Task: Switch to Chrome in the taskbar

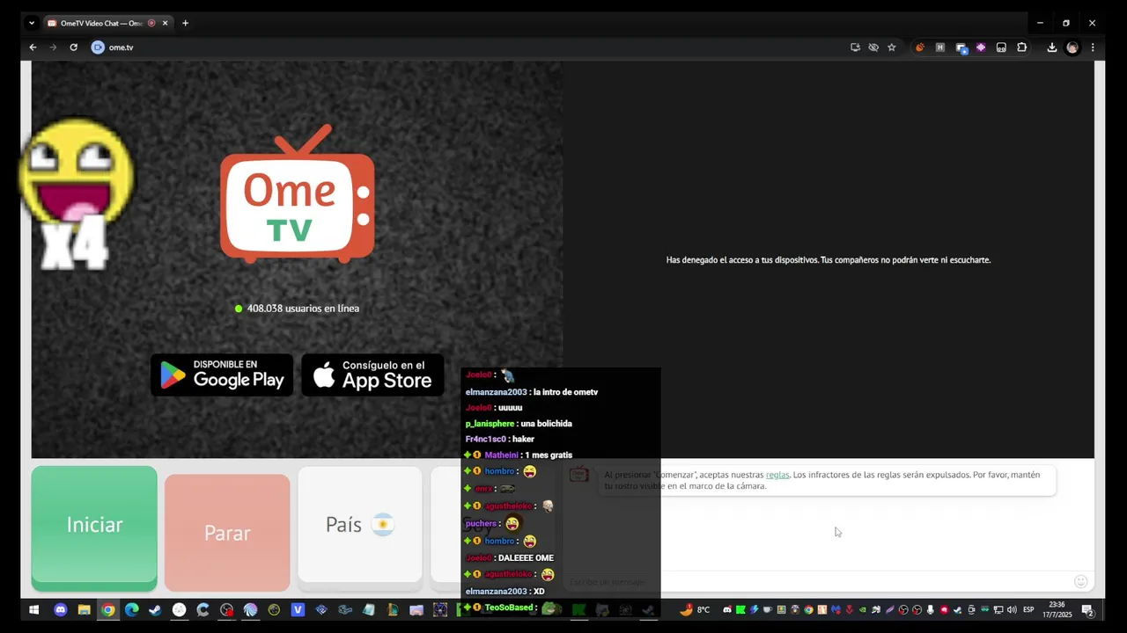Action: (107, 609)
